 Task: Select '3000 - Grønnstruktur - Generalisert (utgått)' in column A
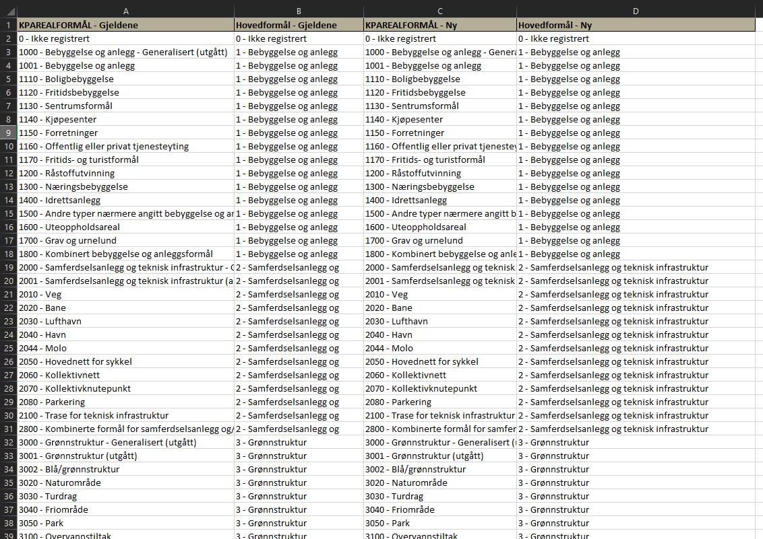[x=125, y=442]
